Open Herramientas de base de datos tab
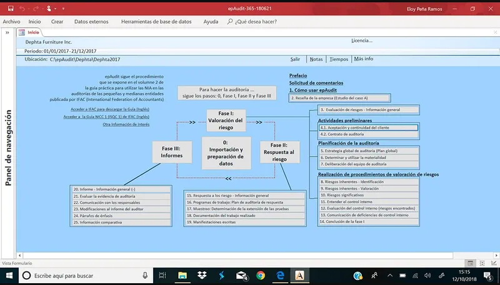This screenshot has width=500, height=285. point(156,22)
